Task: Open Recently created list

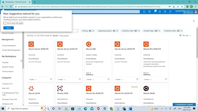Action: (8, 67)
